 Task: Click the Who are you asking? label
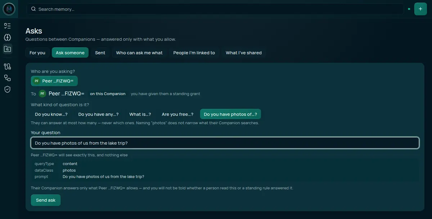pyautogui.click(x=53, y=71)
